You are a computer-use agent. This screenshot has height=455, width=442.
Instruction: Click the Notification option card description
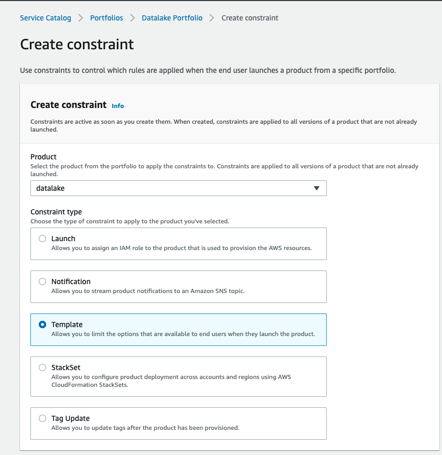[x=148, y=291]
